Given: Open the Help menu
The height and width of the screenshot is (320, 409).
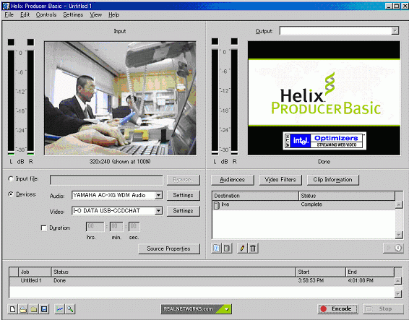Looking at the screenshot, I should [x=114, y=15].
